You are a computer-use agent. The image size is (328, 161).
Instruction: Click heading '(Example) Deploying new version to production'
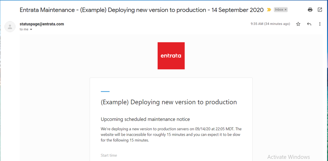pyautogui.click(x=169, y=102)
